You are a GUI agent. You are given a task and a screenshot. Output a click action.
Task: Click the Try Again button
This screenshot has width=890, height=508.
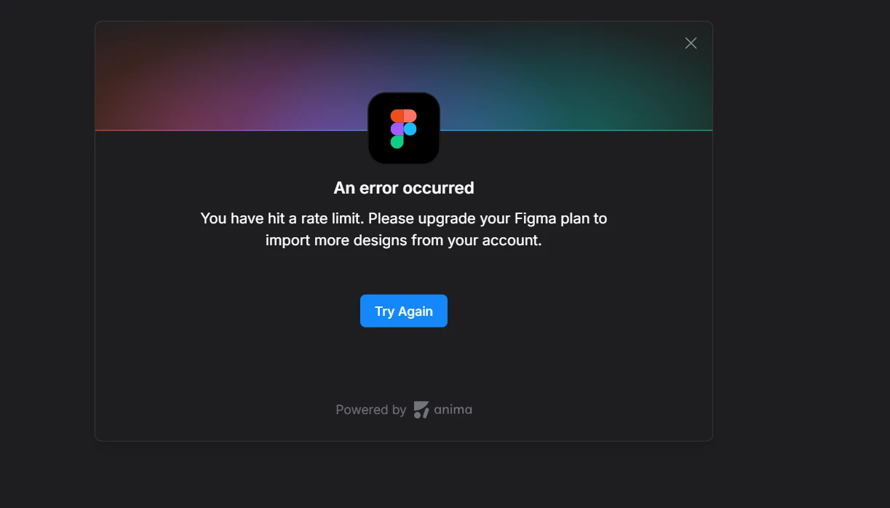click(403, 311)
